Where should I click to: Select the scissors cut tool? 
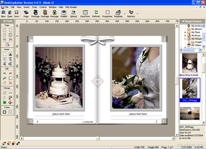point(4,78)
